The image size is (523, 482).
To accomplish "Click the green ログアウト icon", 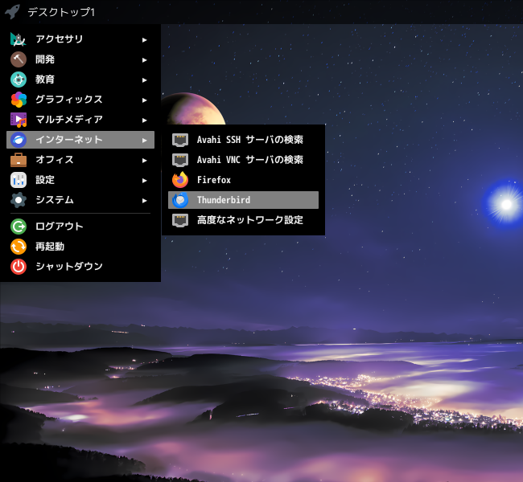I will click(x=19, y=227).
